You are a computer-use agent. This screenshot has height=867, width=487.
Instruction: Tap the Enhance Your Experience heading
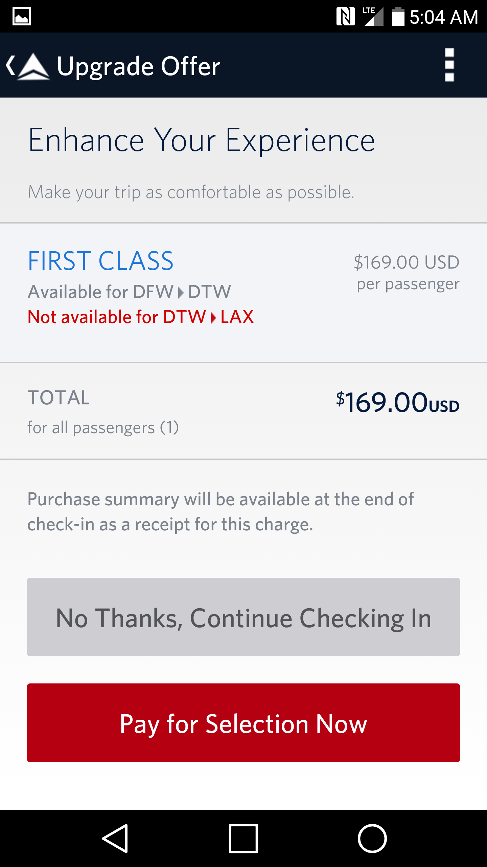[x=202, y=140]
